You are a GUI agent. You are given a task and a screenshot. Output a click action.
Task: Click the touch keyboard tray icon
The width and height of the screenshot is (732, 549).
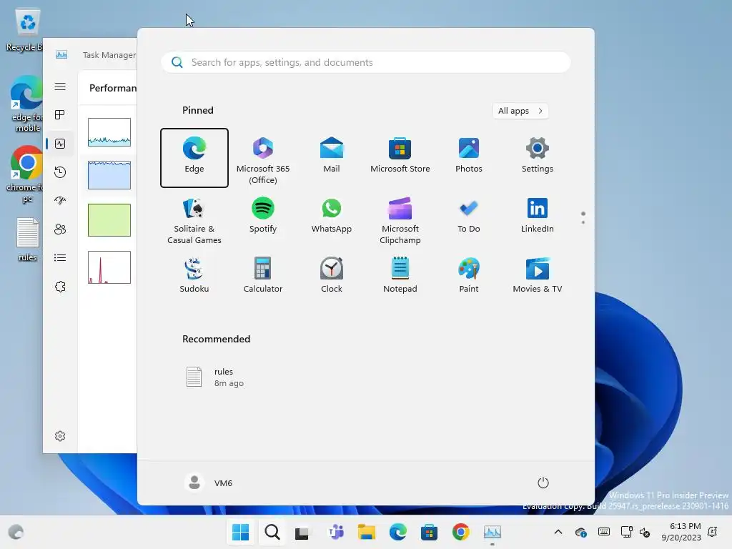point(603,532)
